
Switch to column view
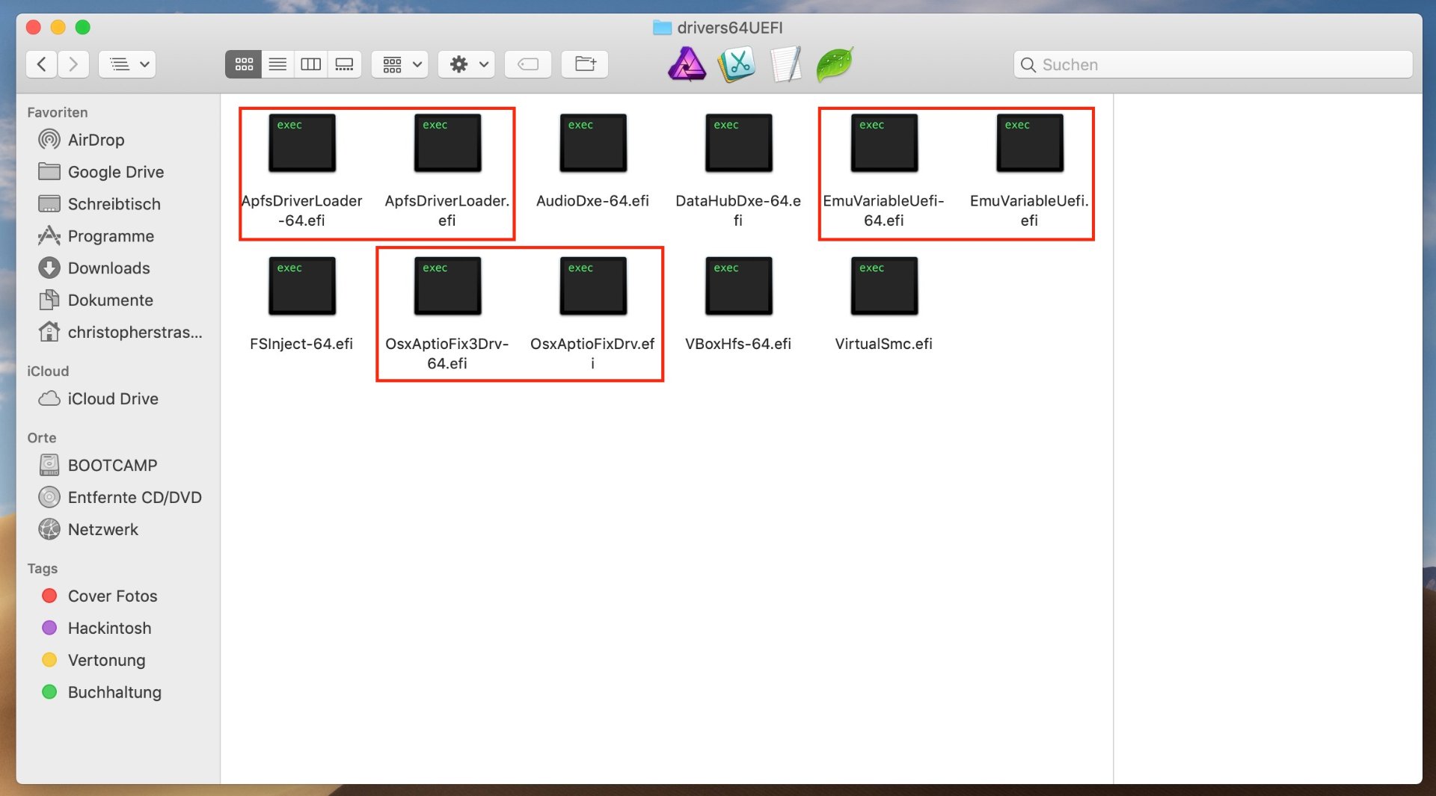[310, 64]
